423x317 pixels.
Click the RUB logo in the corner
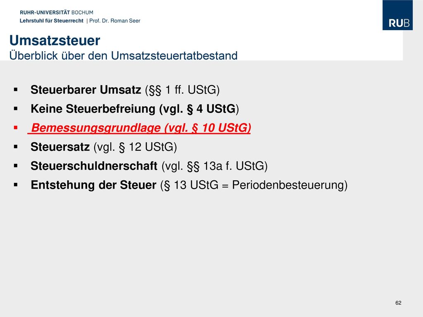pyautogui.click(x=397, y=15)
